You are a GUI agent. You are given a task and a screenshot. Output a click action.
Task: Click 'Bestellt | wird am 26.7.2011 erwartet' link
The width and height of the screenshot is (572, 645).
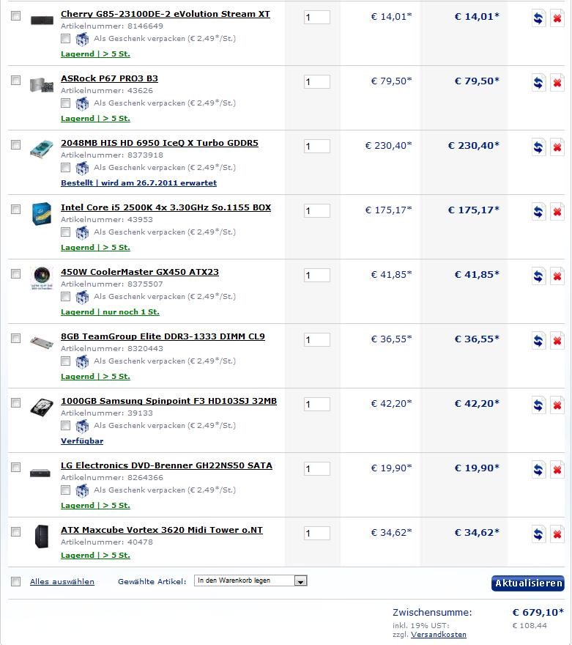(138, 183)
